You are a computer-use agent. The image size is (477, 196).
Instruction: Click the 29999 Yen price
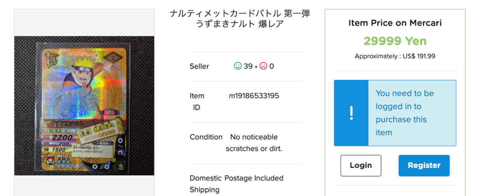[395, 41]
